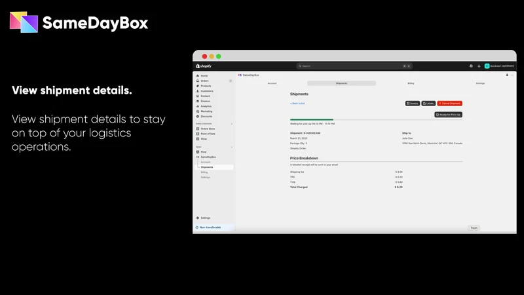Open Analytics via its chart icon
The image size is (524, 295).
tap(198, 106)
